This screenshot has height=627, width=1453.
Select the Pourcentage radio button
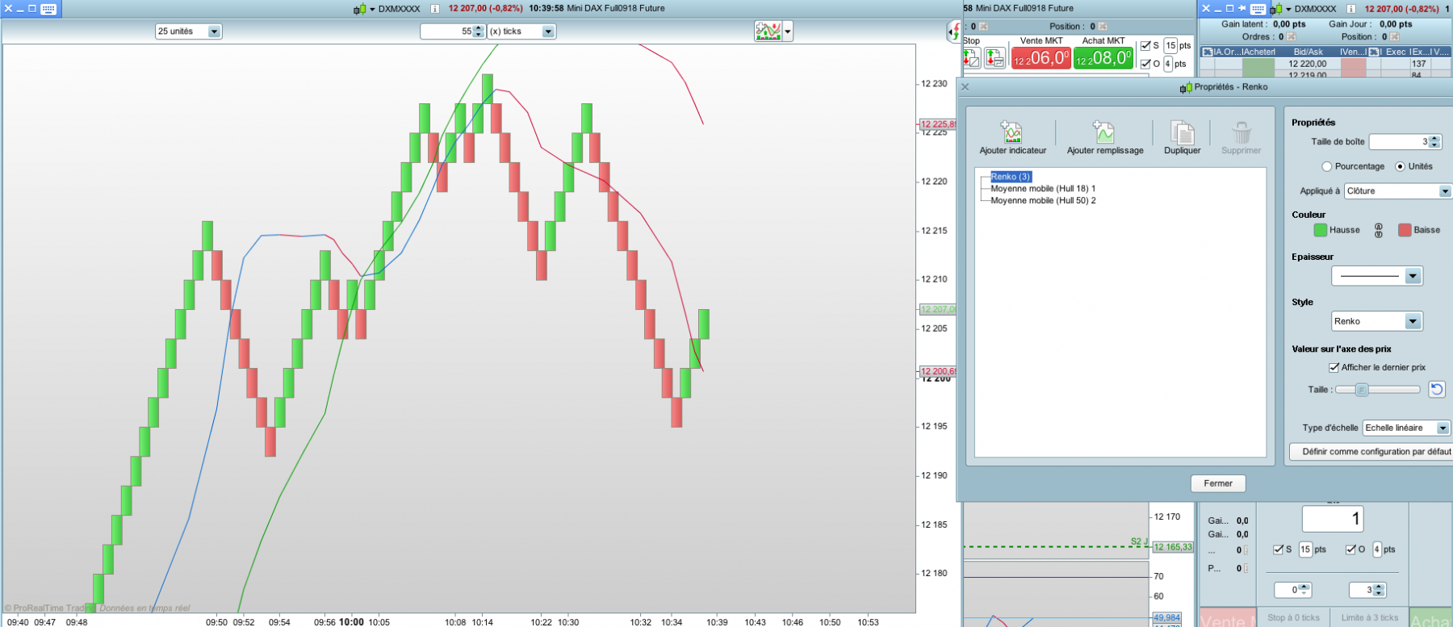tap(1326, 166)
